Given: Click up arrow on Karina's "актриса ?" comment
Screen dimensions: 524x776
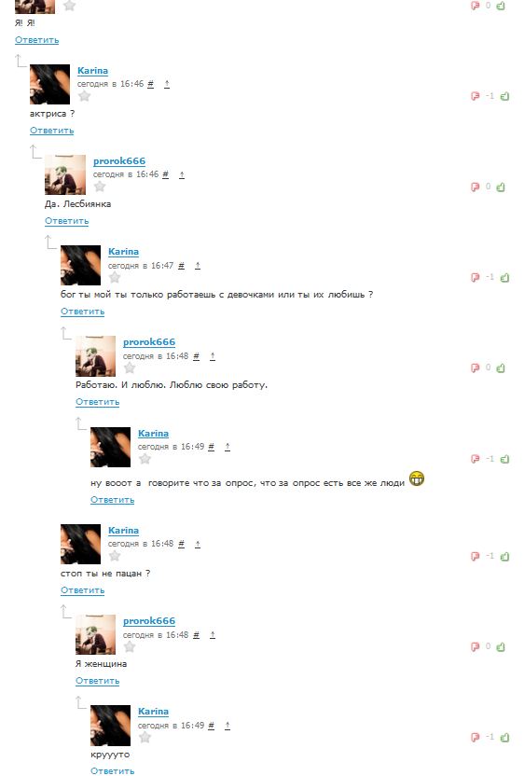Looking at the screenshot, I should tap(167, 84).
